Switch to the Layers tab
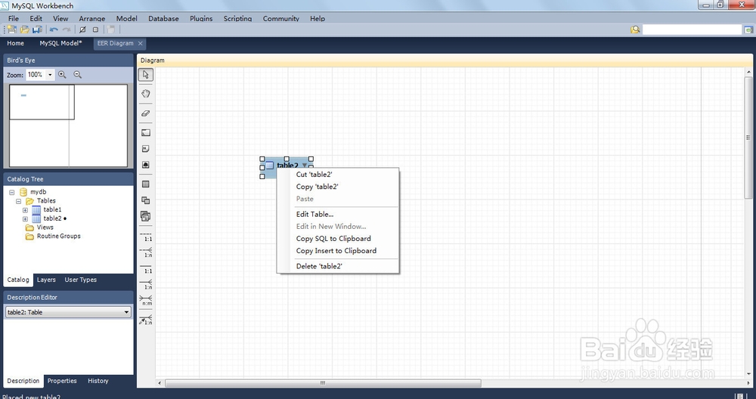 pos(46,280)
